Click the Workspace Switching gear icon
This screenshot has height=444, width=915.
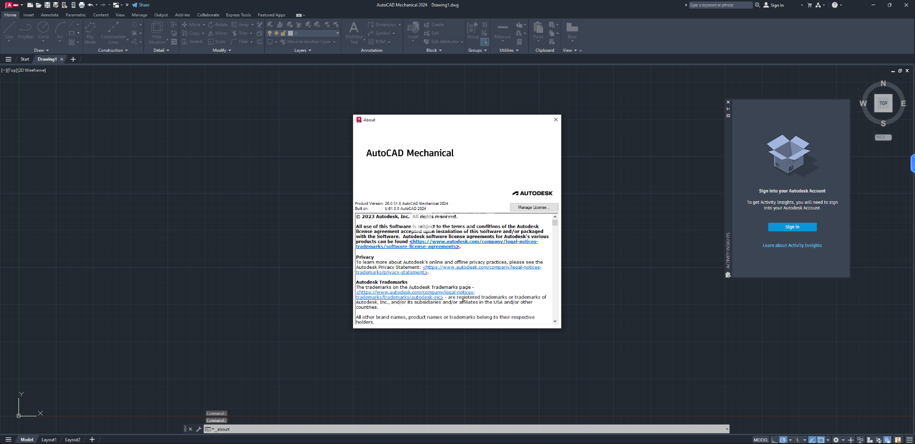(x=836, y=440)
